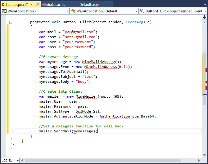208x164 pixels.
Task: Click the //Create Smtp Client comment
Action: [x=61, y=91]
